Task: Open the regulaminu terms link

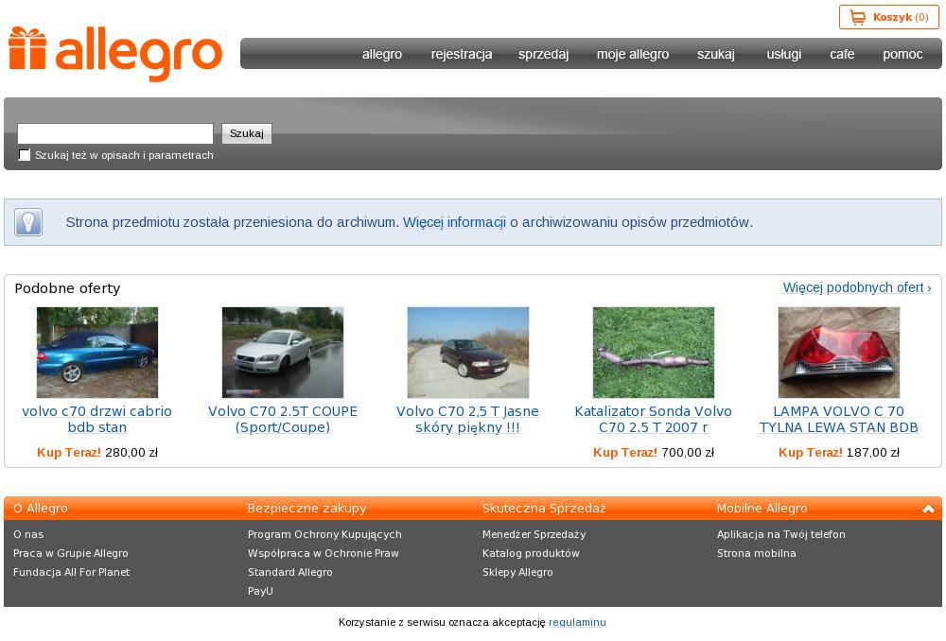Action: (x=577, y=622)
